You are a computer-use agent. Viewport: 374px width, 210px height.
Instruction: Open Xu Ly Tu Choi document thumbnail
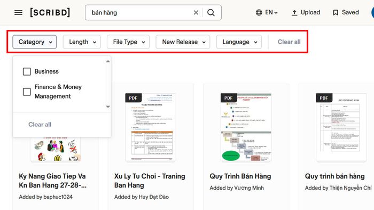[x=151, y=127]
